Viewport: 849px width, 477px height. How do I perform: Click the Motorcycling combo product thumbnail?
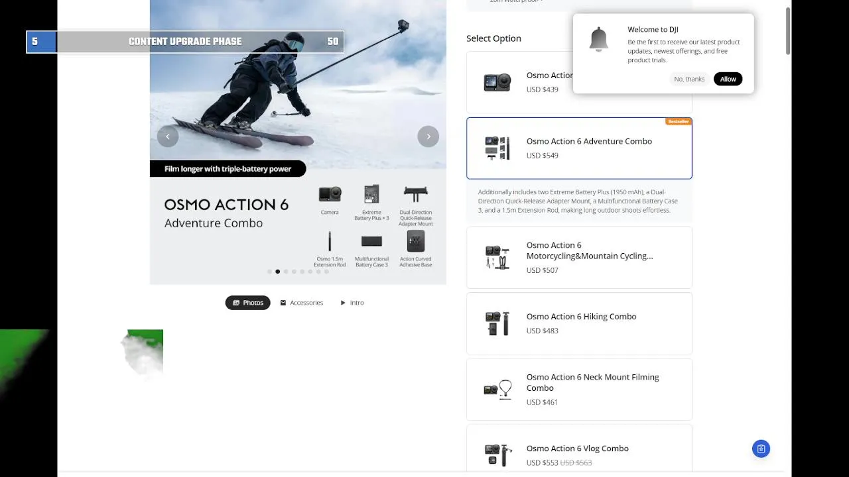(497, 258)
